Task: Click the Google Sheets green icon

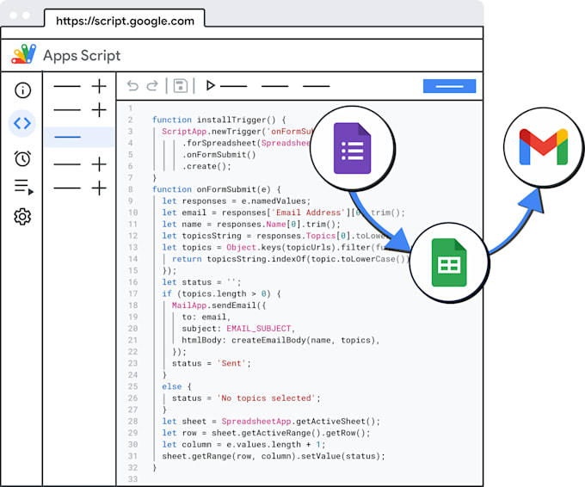Action: coord(449,262)
